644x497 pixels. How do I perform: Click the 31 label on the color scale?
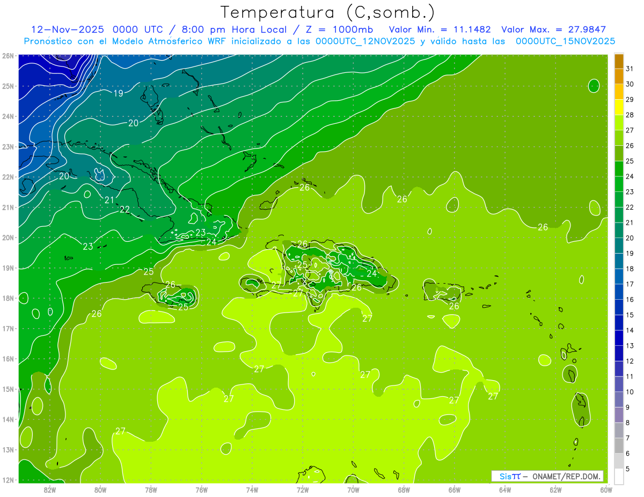click(630, 68)
